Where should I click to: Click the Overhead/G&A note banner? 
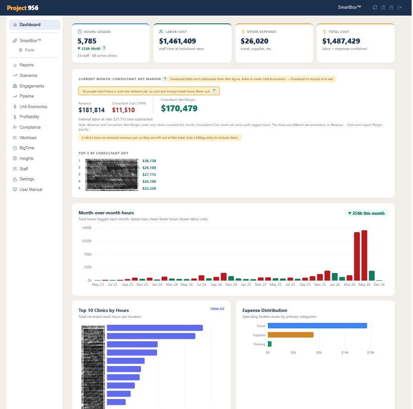click(251, 79)
